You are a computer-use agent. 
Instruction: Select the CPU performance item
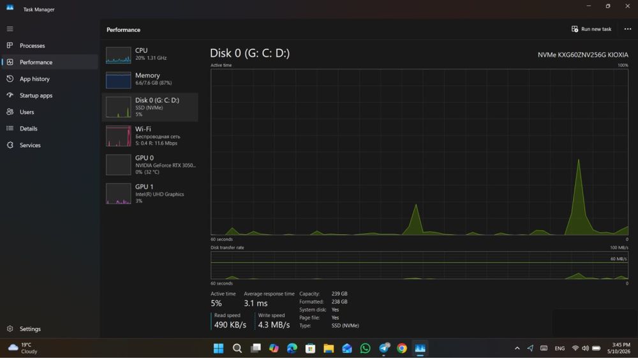point(150,54)
